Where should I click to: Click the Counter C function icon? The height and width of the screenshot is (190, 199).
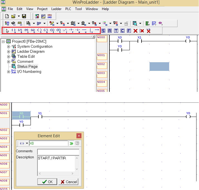(x=123, y=31)
